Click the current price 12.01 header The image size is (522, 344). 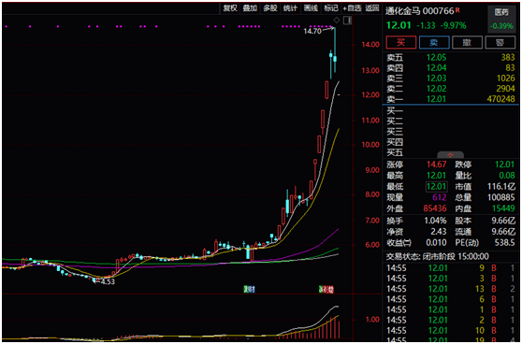[x=399, y=25]
